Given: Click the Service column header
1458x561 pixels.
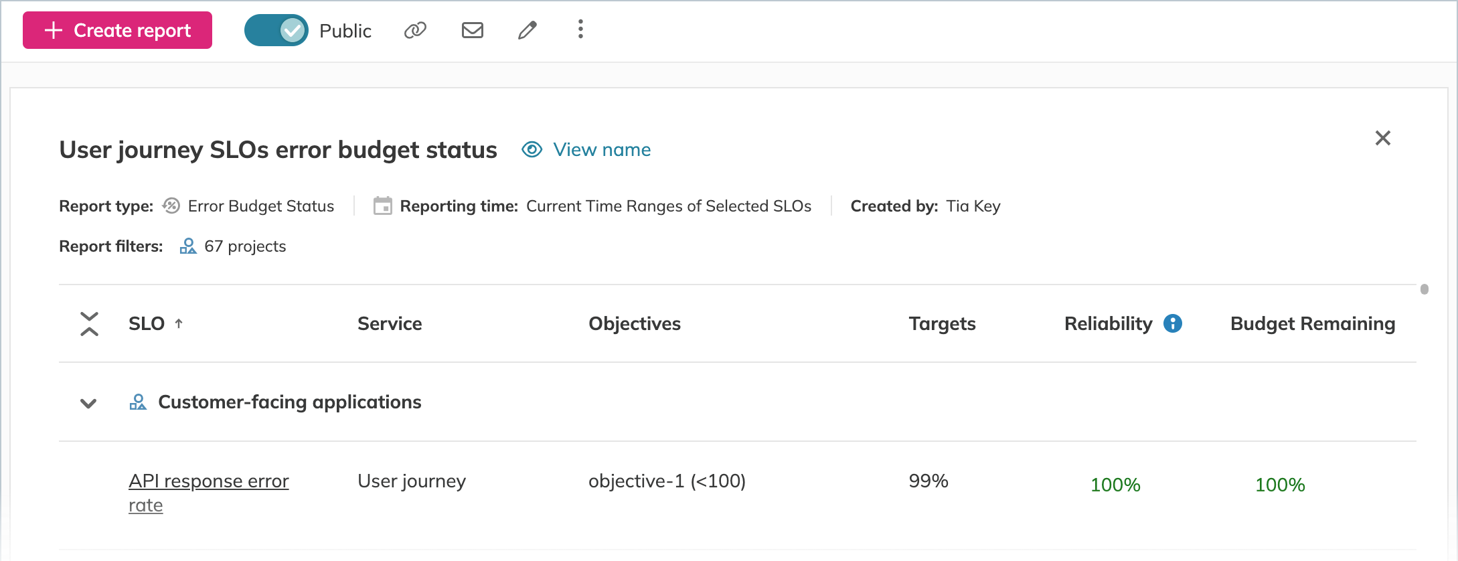Looking at the screenshot, I should pos(390,324).
